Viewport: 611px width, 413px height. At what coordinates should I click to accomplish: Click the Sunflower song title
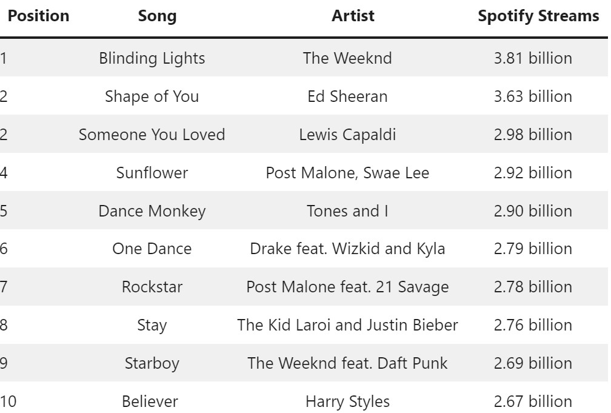[152, 173]
